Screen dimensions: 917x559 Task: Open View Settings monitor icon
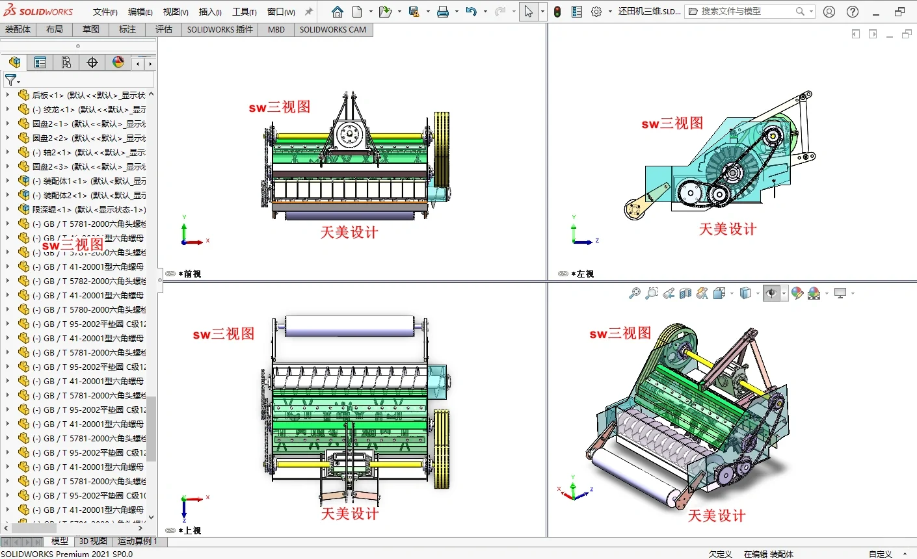[x=840, y=294]
